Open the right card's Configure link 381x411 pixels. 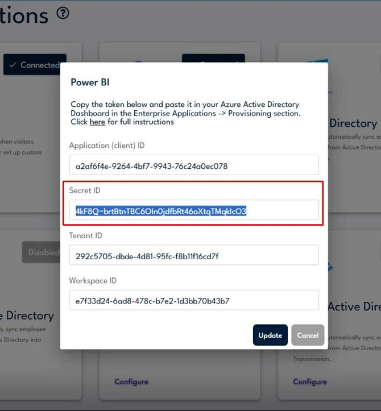pos(310,381)
